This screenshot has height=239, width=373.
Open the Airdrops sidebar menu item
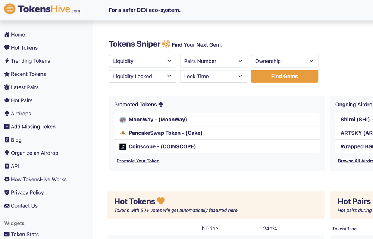(x=21, y=114)
